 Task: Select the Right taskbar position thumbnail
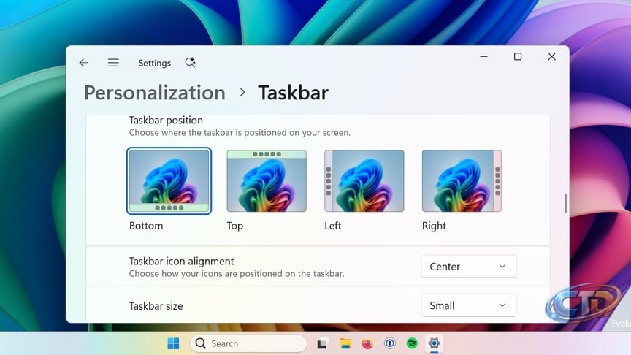pos(462,180)
